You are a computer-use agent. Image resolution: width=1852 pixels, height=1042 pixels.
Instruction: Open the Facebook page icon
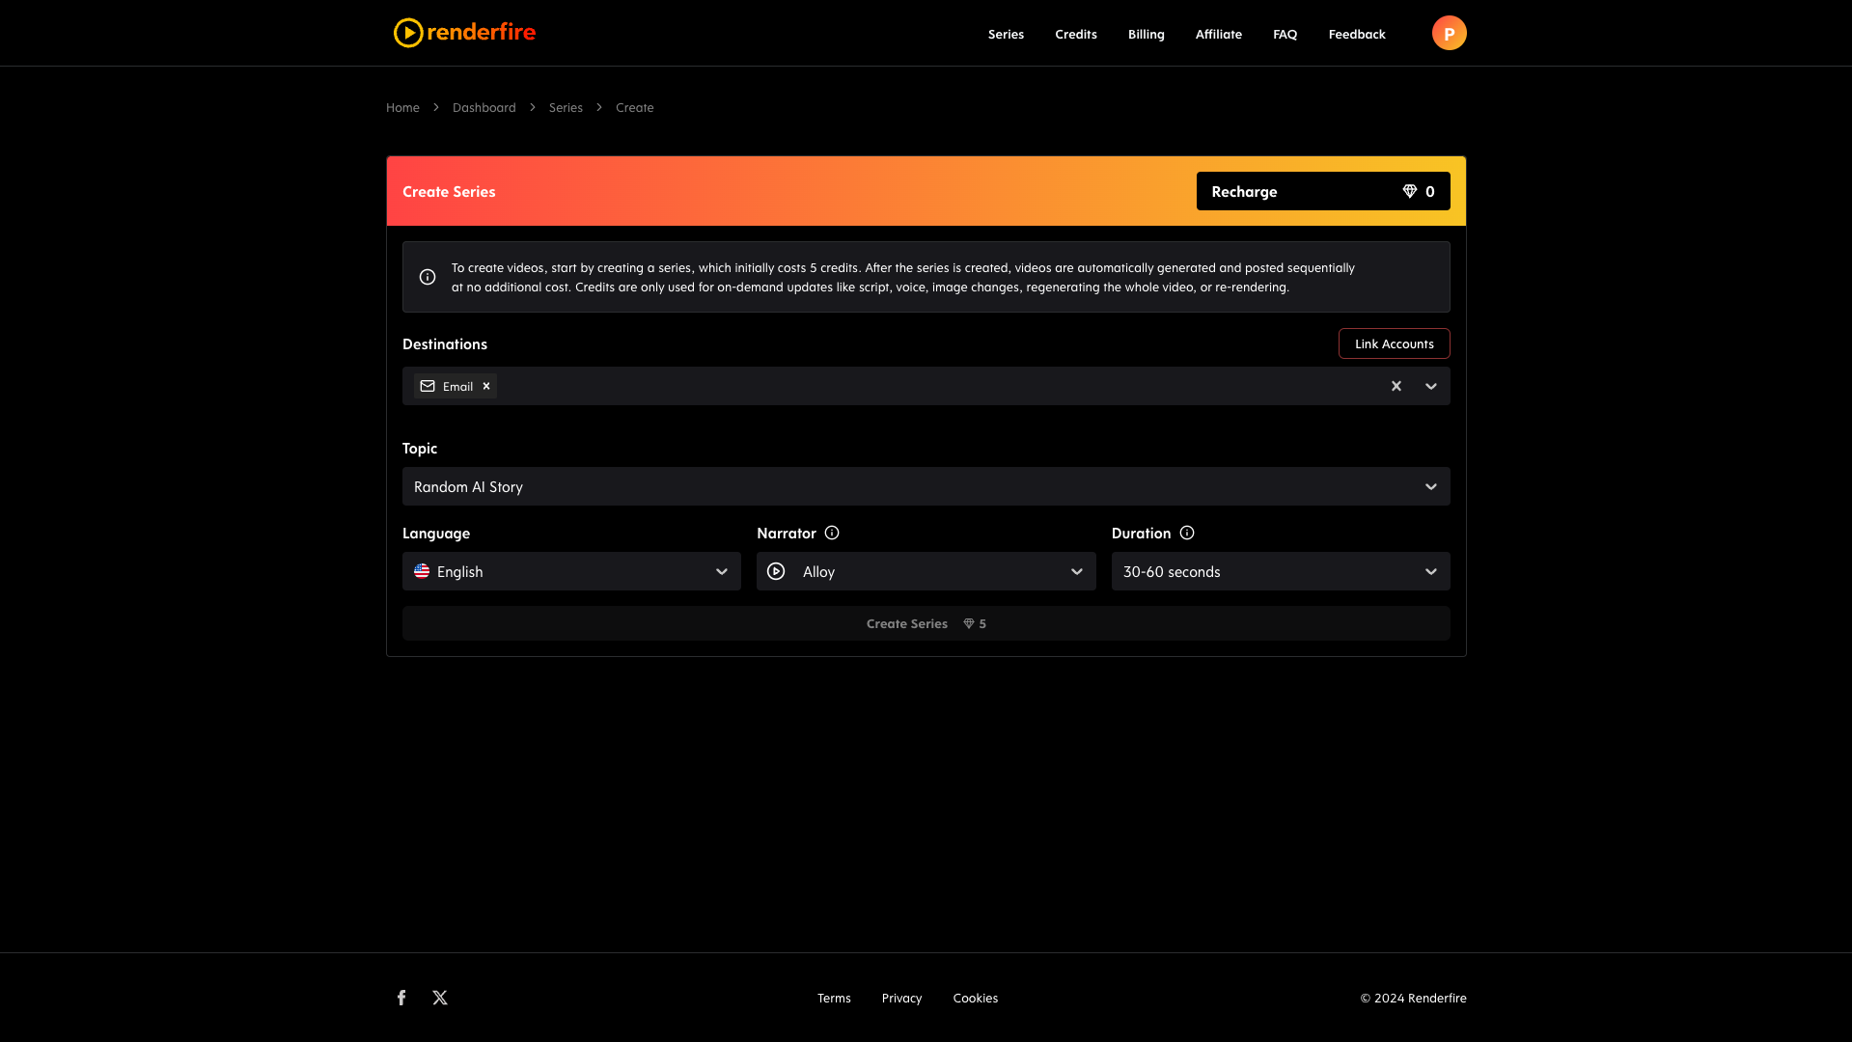(x=401, y=998)
